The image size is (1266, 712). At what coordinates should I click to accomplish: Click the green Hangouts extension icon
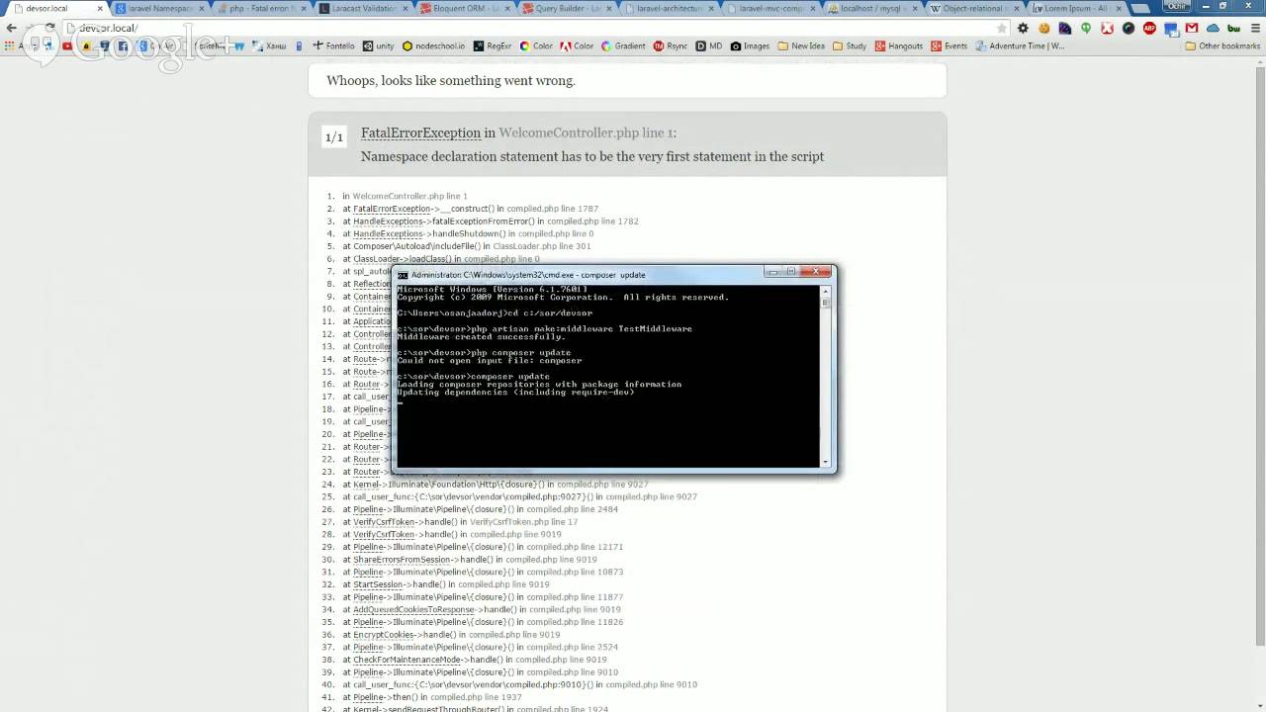(1085, 28)
